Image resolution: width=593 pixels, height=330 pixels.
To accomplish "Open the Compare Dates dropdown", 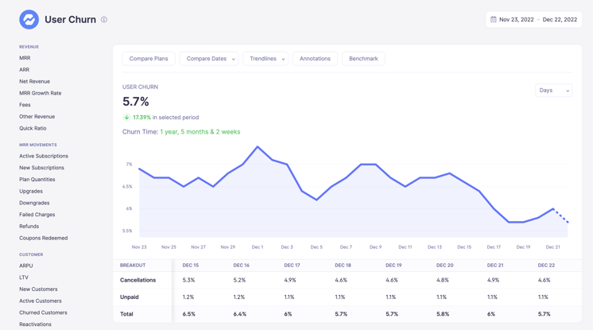I will pyautogui.click(x=209, y=59).
